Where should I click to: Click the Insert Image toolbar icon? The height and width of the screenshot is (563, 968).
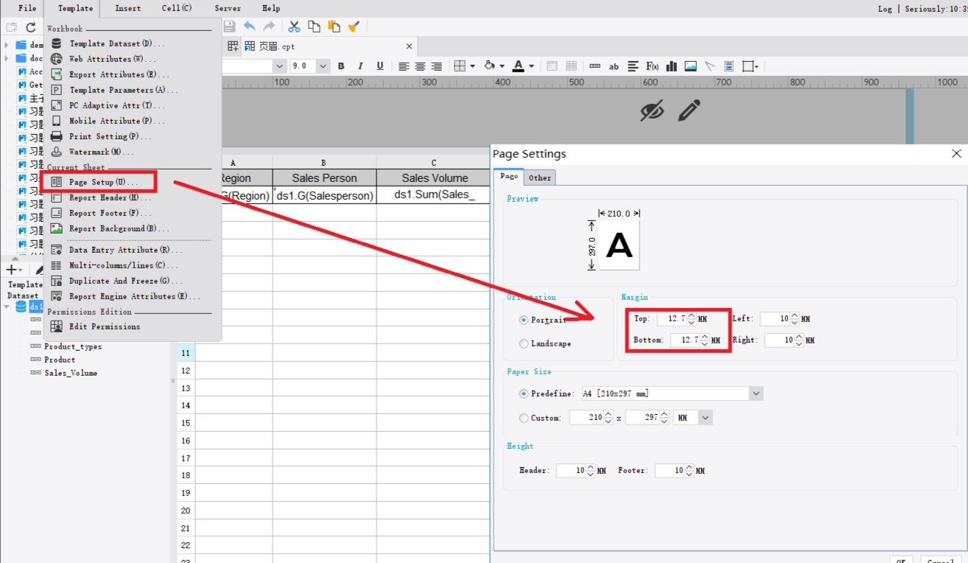[x=690, y=66]
